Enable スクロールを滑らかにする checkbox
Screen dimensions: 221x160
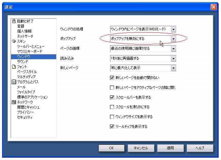[x=112, y=107]
